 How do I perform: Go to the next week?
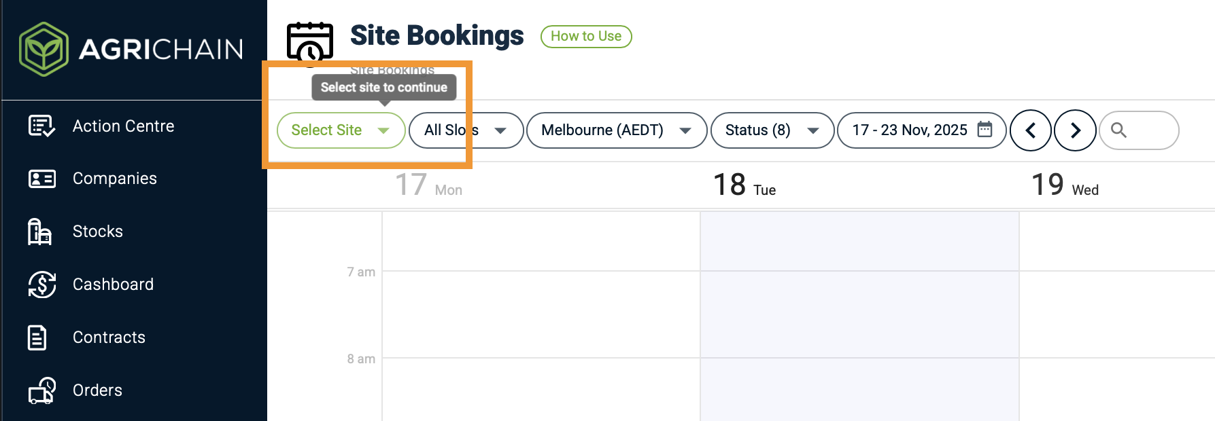point(1075,130)
